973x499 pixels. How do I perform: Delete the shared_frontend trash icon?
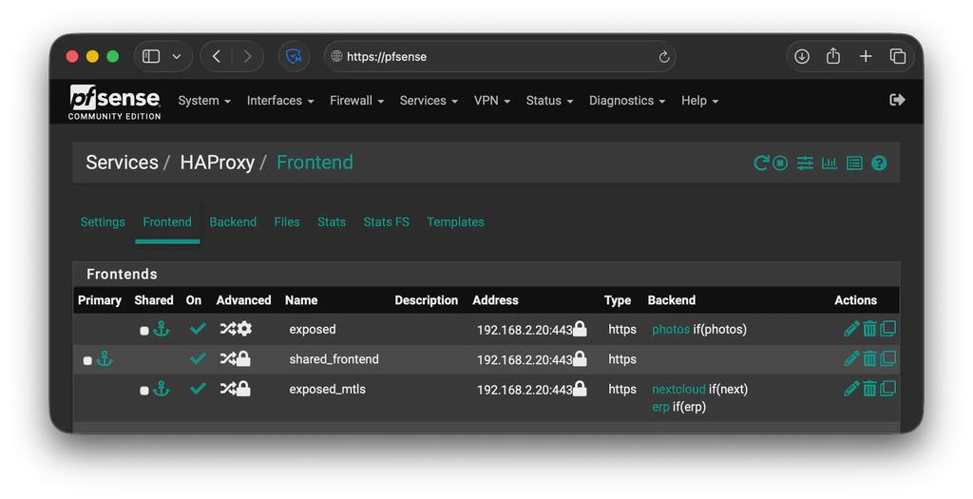coord(870,358)
